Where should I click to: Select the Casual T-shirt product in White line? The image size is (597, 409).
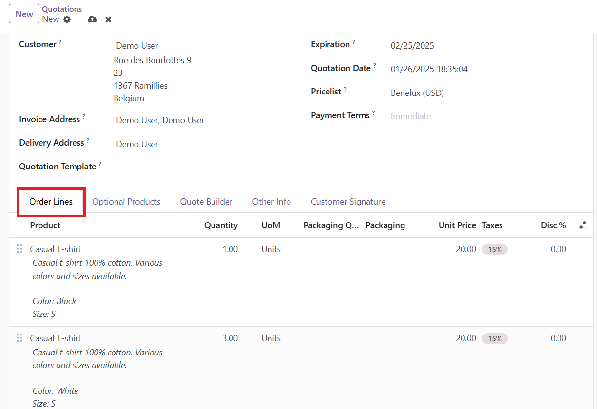[56, 338]
